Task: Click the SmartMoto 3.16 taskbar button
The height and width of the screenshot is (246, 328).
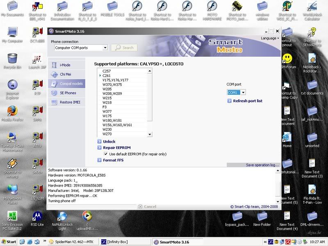Action: [177, 242]
